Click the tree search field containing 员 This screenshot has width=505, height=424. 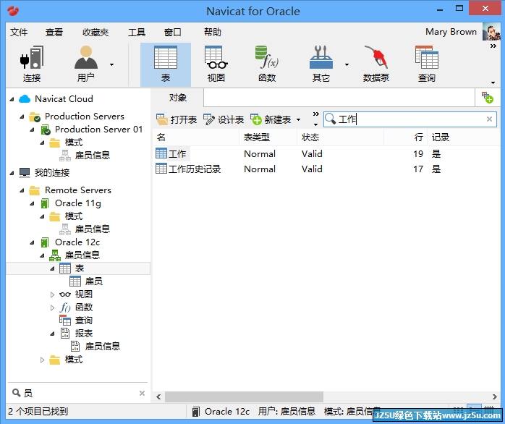[x=79, y=393]
